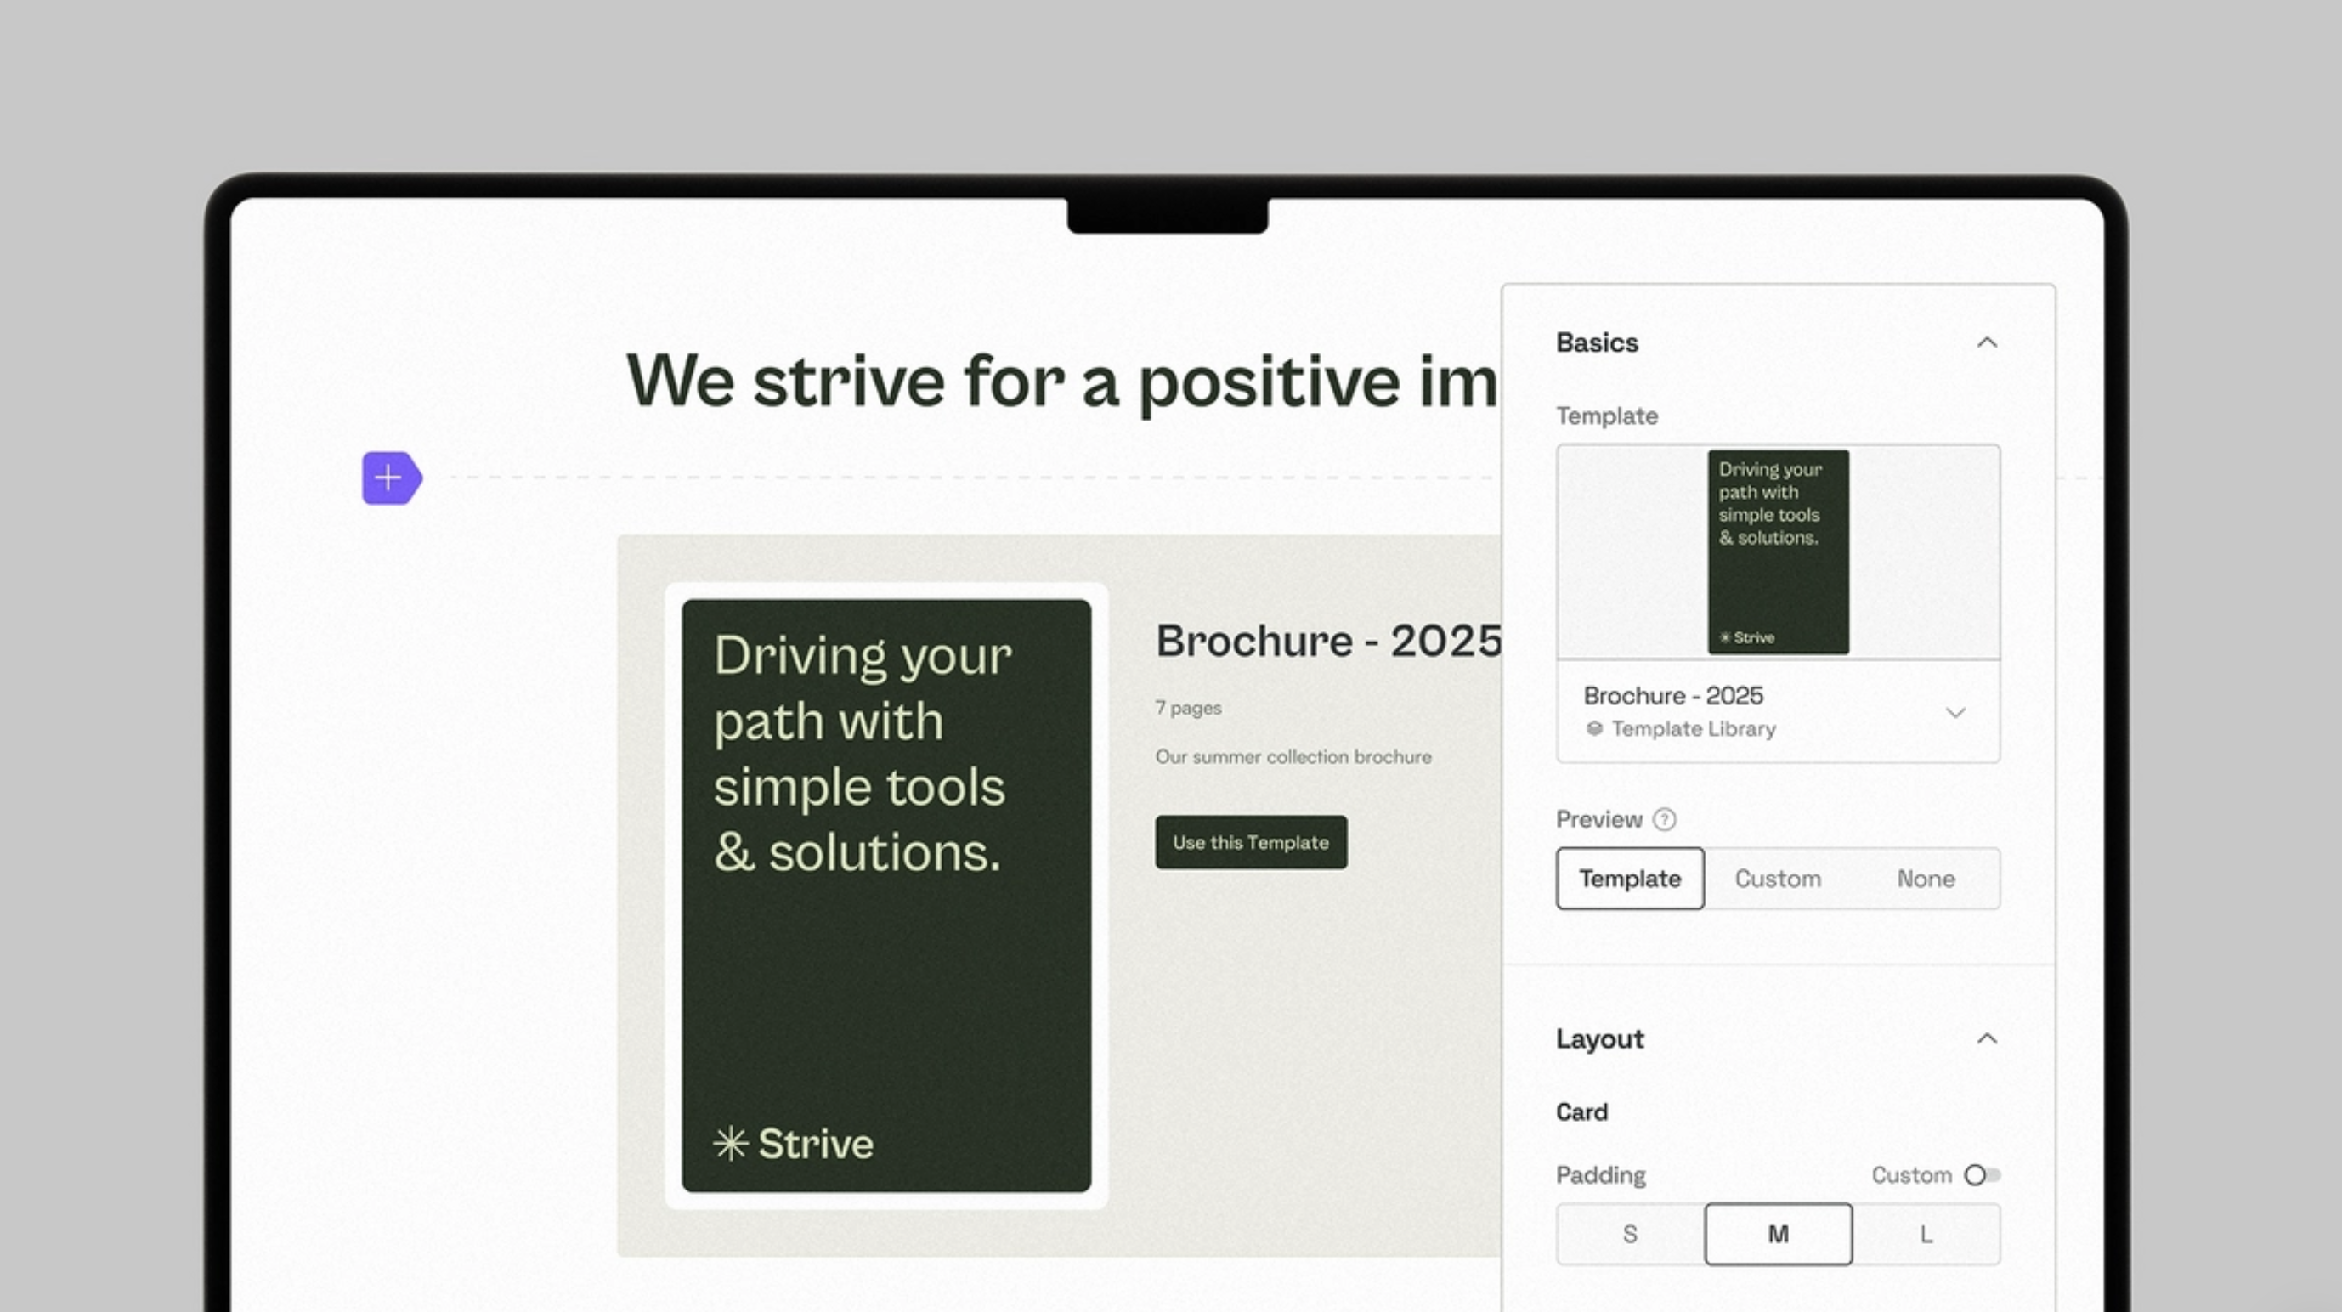Collapse the Layout section chevron
Viewport: 2342px width, 1312px height.
pyautogui.click(x=1987, y=1038)
